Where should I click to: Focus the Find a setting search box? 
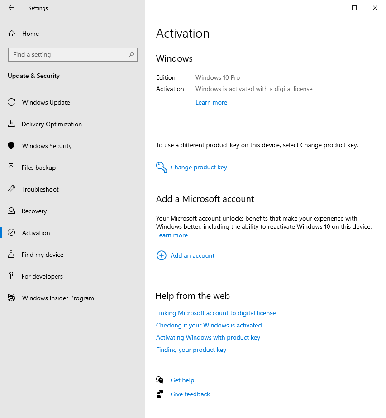[73, 55]
